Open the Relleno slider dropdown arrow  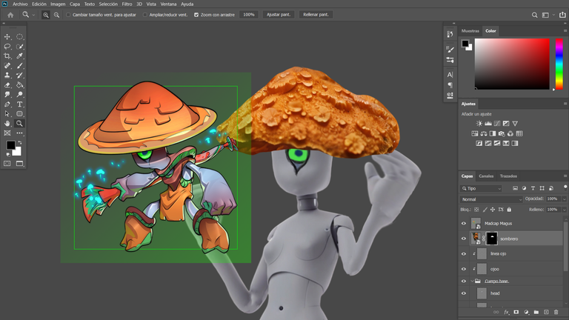coord(564,210)
